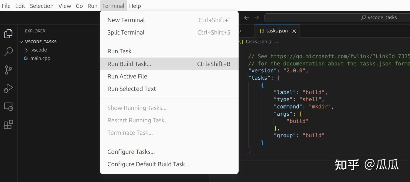
Task: Open the Source Control view
Action: [8, 70]
